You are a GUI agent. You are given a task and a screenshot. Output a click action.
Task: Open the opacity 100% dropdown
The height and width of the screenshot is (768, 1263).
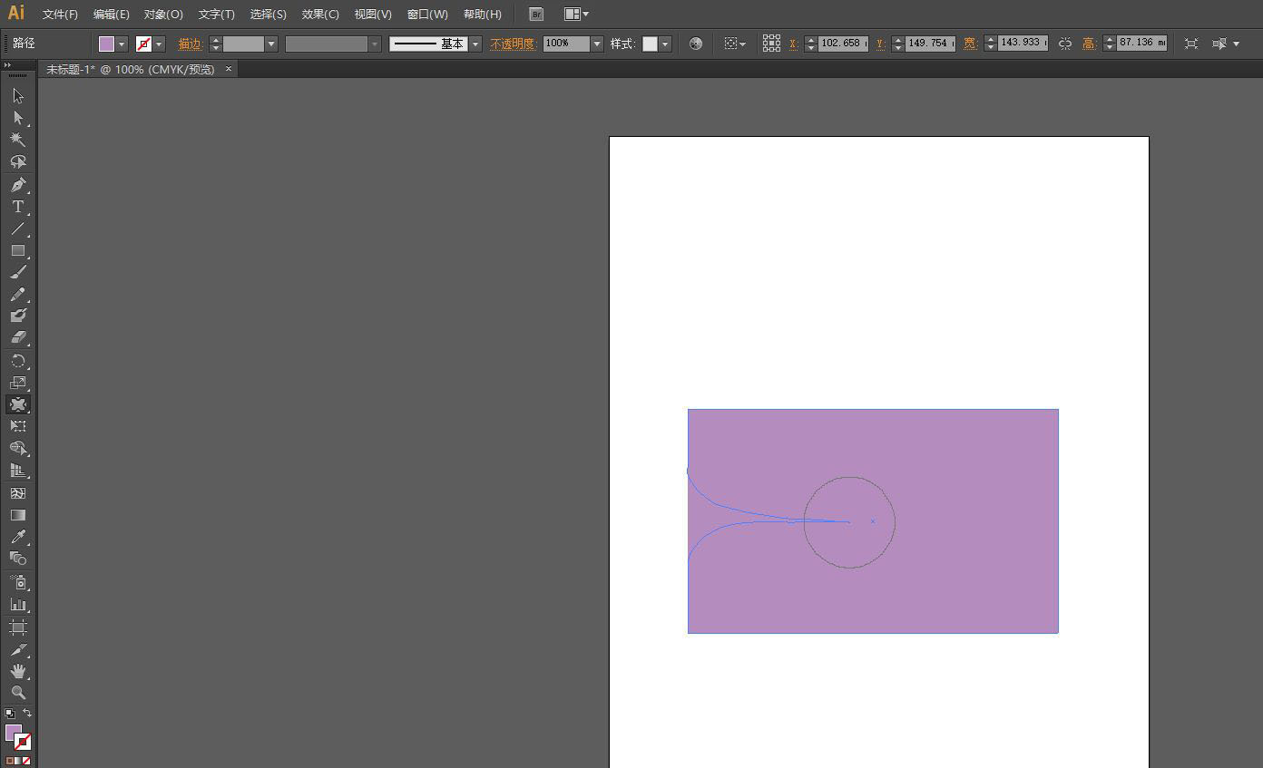596,44
